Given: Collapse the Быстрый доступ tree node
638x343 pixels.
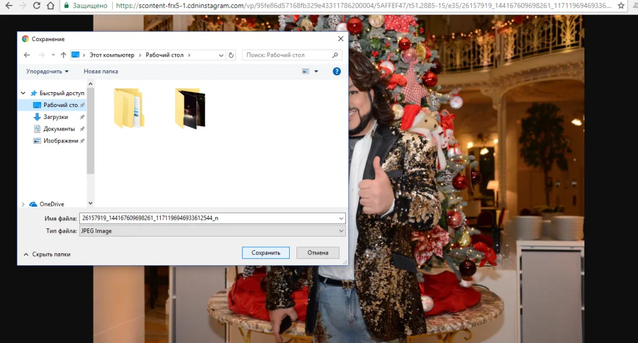Looking at the screenshot, I should click(23, 93).
